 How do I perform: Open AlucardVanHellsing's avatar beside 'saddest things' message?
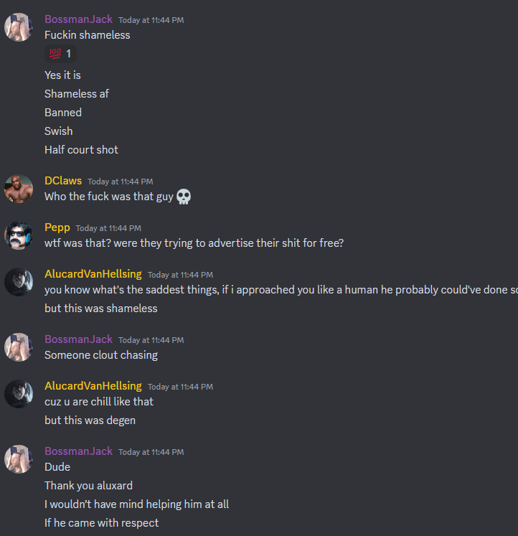[x=19, y=282]
